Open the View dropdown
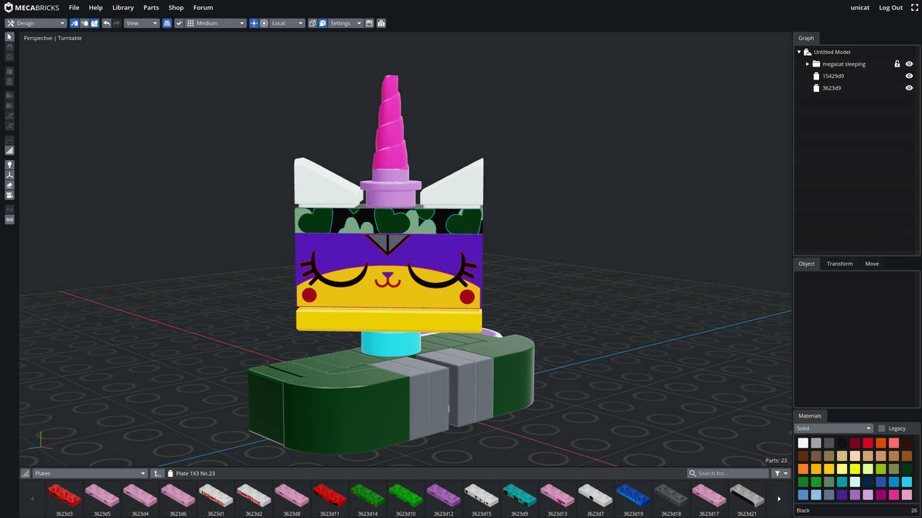Screen dimensions: 922x518 pos(141,23)
